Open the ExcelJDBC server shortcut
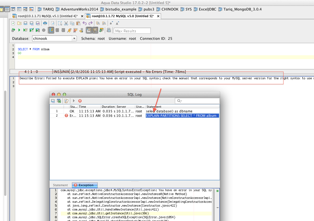The image size is (314, 221). click(x=205, y=9)
